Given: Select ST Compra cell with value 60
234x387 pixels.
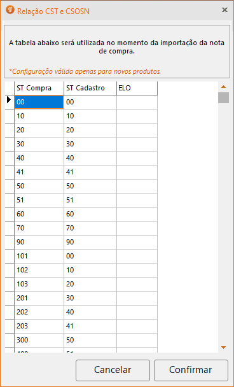Looking at the screenshot, I should point(39,215).
